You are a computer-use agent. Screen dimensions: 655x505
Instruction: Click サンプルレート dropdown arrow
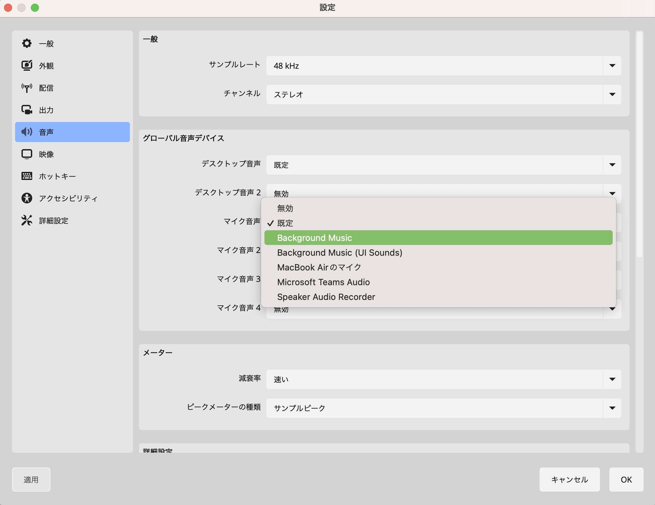point(612,66)
